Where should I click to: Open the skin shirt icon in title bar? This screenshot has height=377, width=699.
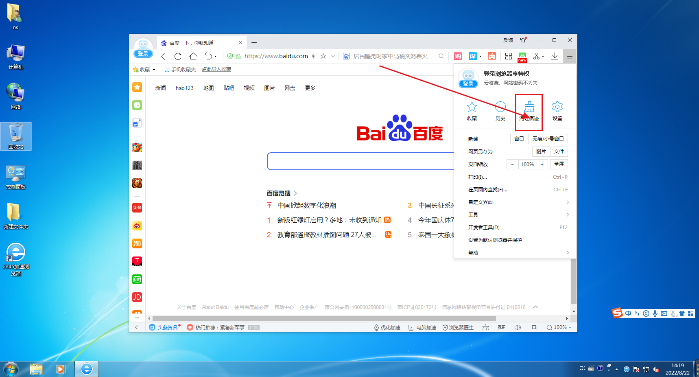523,40
